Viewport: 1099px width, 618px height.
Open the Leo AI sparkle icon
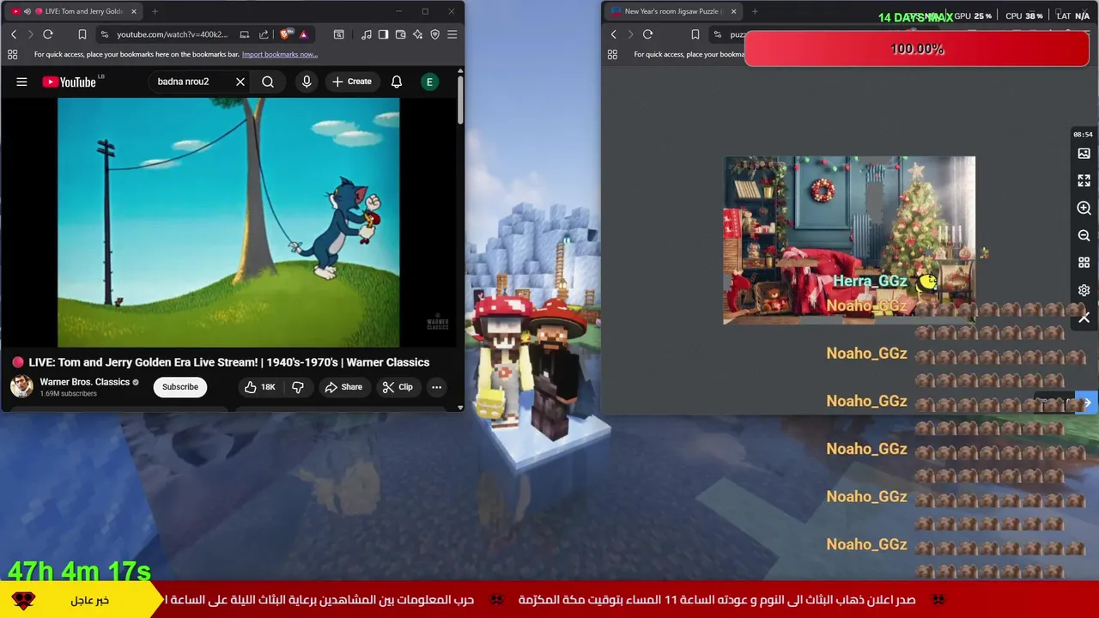click(x=417, y=34)
